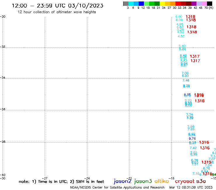Screen dimensions: 216x190
Task: Select the -38 latitude axis label
Action: point(3,141)
